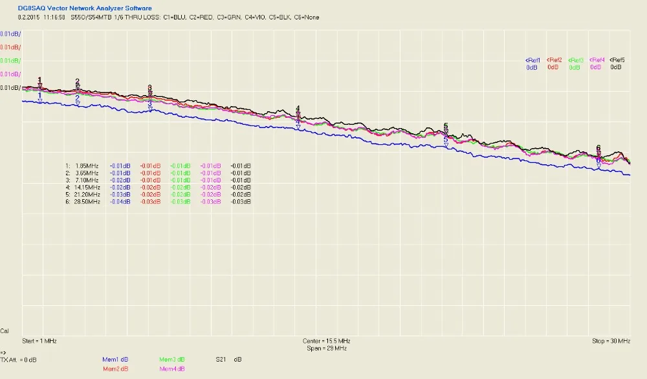The width and height of the screenshot is (647, 379).
Task: Click the Cal status indicator
Action: [5, 331]
